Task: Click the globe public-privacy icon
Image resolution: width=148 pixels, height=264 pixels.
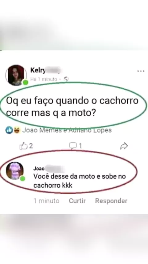Action: (x=67, y=79)
